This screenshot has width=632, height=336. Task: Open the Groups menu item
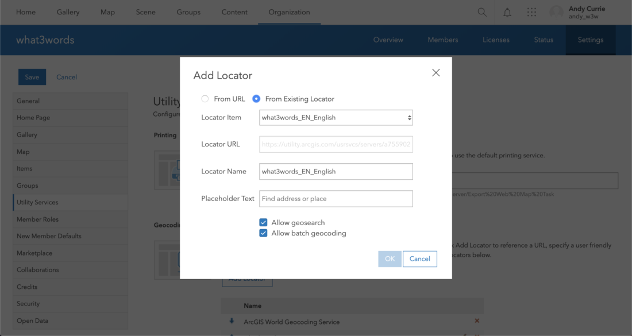[x=188, y=12]
